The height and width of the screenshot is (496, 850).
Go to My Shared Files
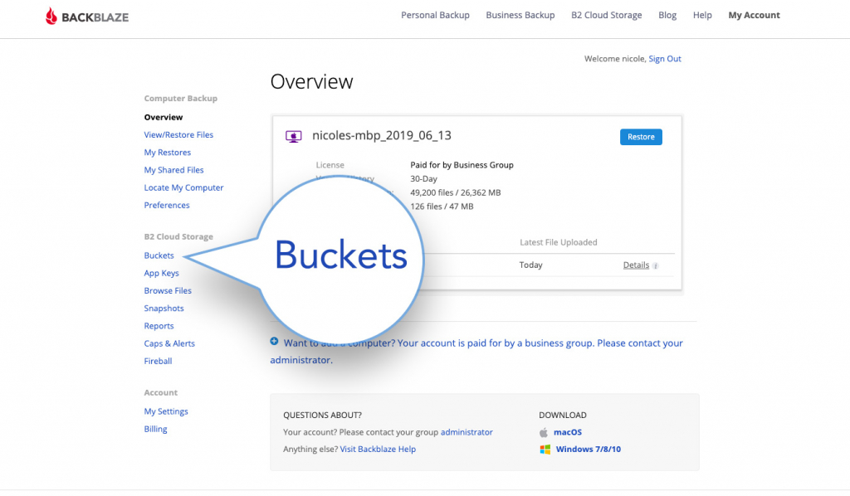(x=174, y=170)
